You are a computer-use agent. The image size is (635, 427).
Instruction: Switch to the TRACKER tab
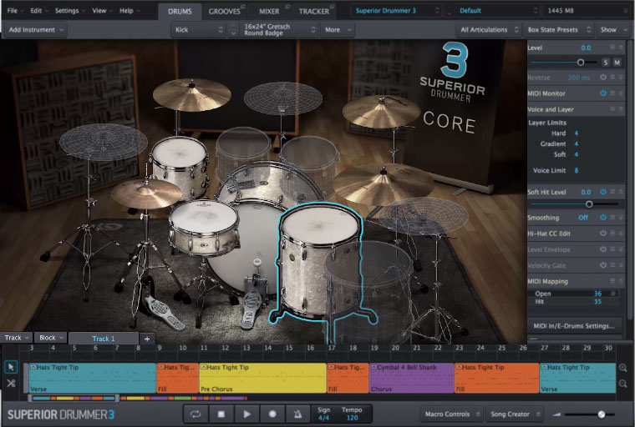(315, 12)
